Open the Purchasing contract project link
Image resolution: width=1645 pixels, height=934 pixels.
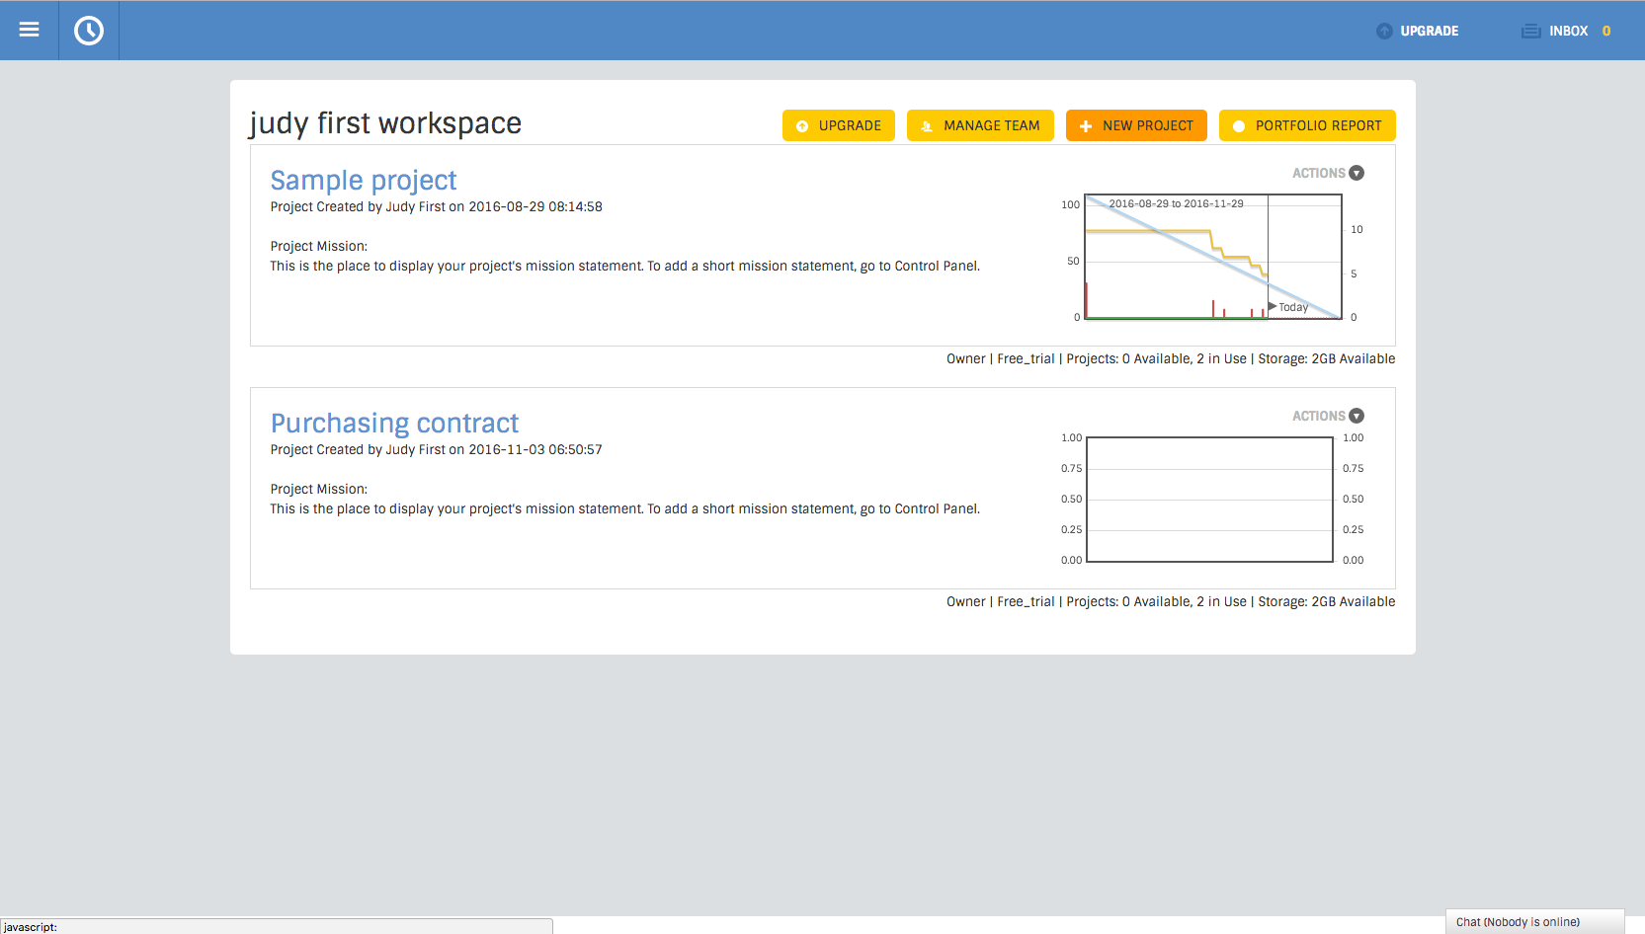pos(394,423)
